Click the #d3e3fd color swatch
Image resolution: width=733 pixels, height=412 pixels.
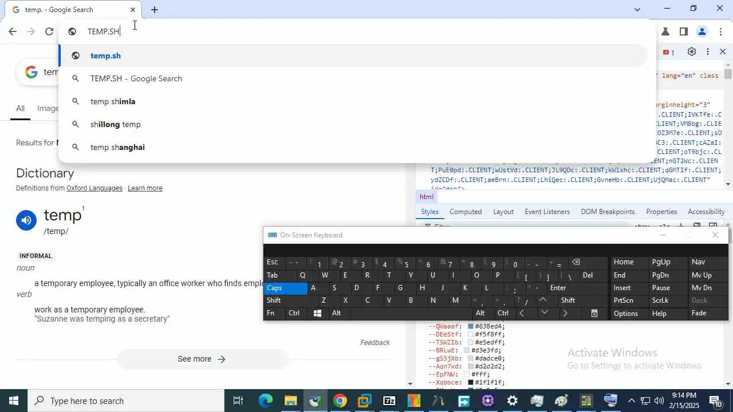coord(467,350)
